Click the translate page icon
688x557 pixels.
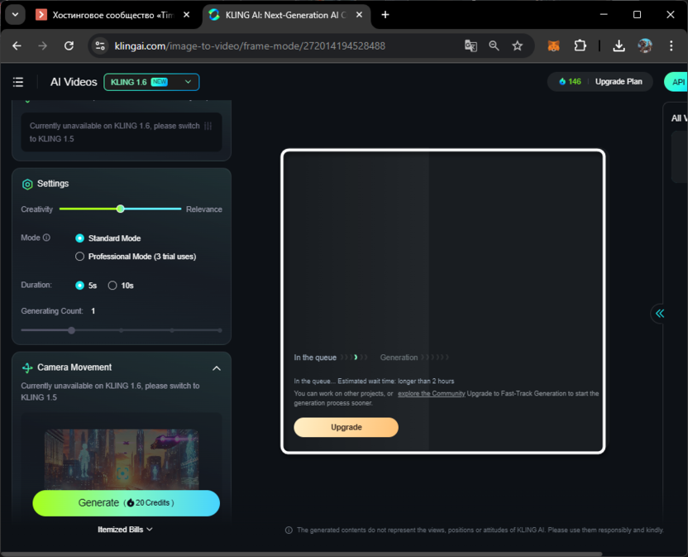[x=471, y=46]
